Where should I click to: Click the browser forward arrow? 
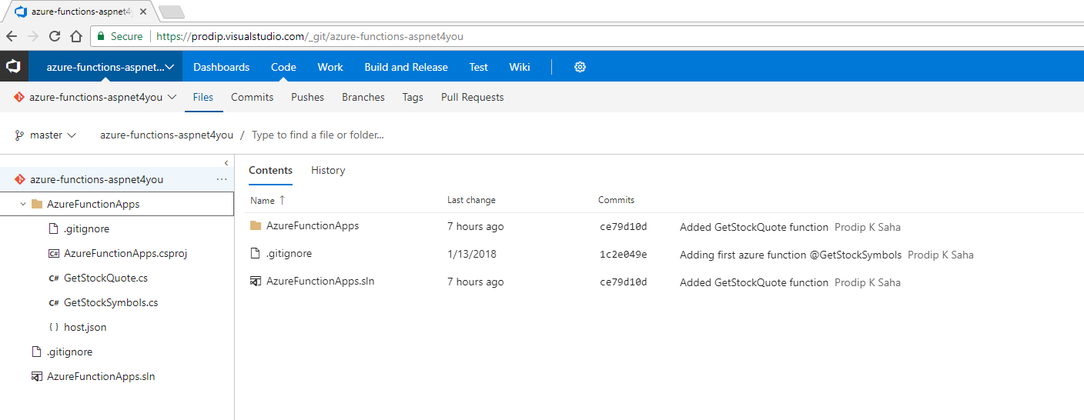tap(33, 36)
